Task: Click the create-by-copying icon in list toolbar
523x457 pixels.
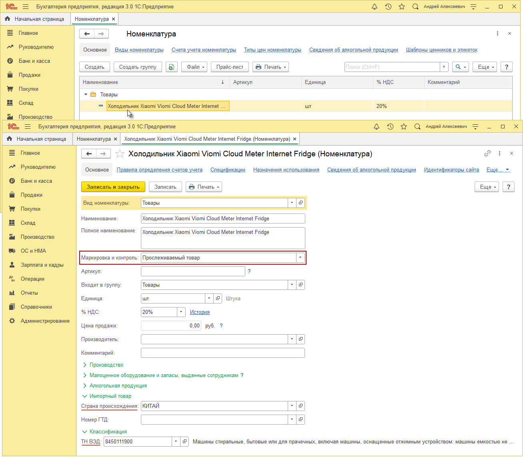Action: click(172, 67)
